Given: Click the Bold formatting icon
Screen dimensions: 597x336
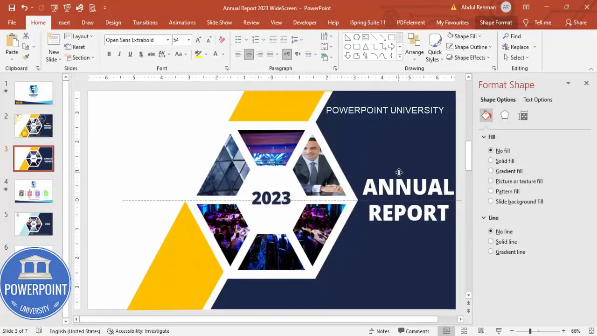Looking at the screenshot, I should point(109,54).
